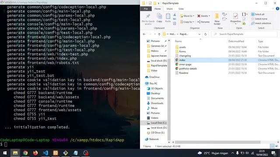Open Downloads in navigation pane
This screenshot has height=157, width=280.
tap(157, 103)
